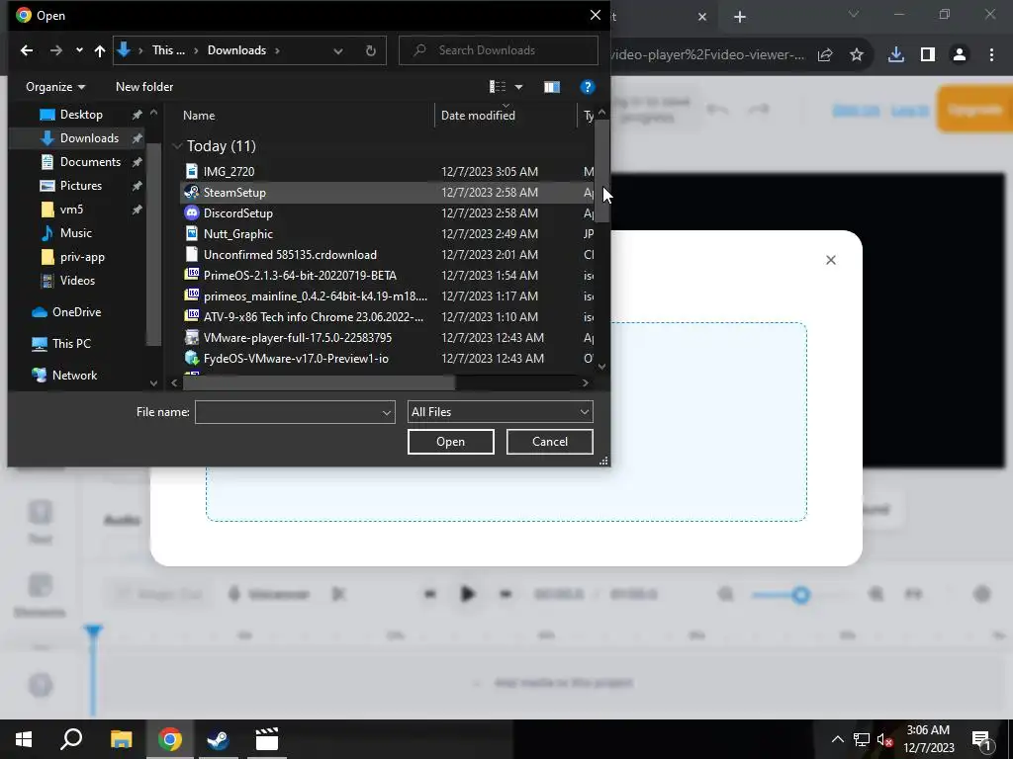Close the upload modal with X

coord(831,260)
